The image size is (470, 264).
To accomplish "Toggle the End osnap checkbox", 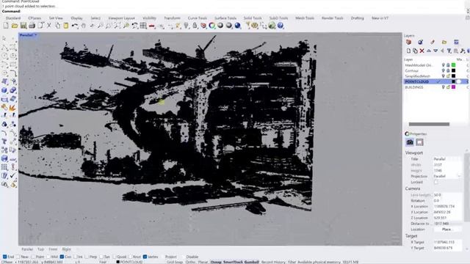I will pyautogui.click(x=5, y=257).
